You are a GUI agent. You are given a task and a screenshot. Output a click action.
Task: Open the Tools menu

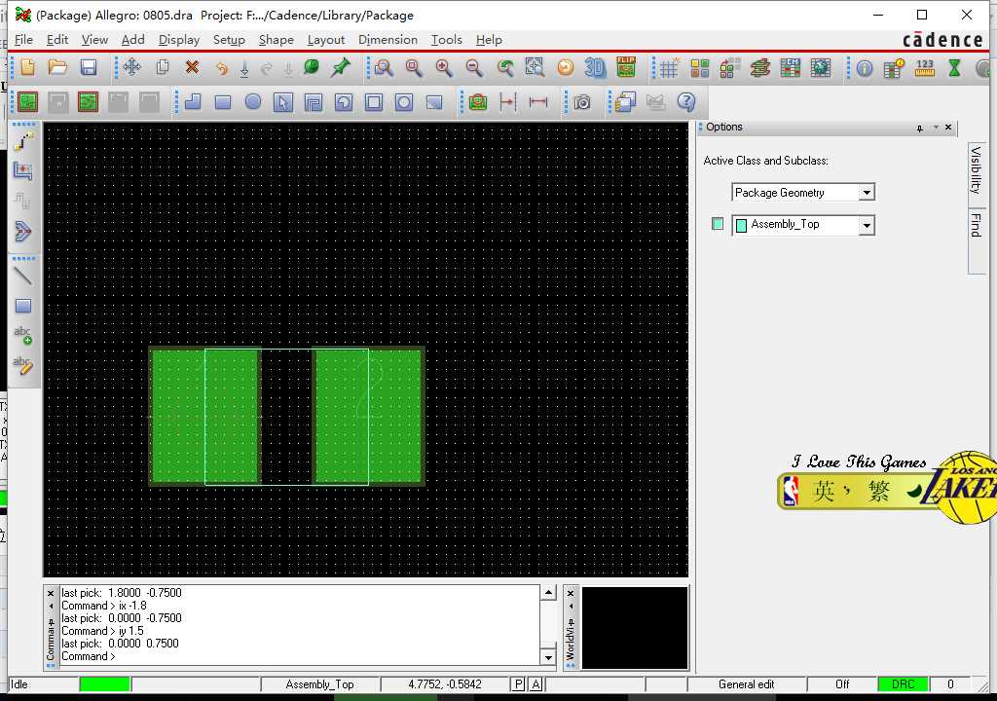click(x=446, y=40)
